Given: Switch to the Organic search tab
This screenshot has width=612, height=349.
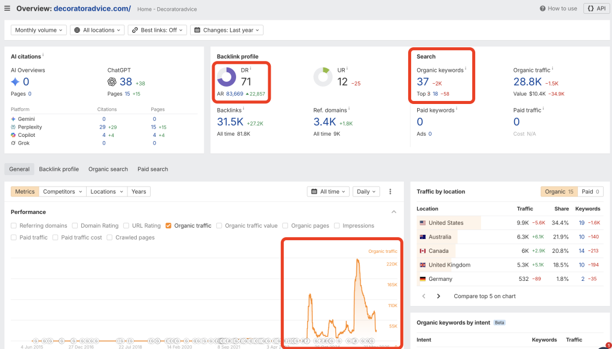Looking at the screenshot, I should tap(108, 169).
